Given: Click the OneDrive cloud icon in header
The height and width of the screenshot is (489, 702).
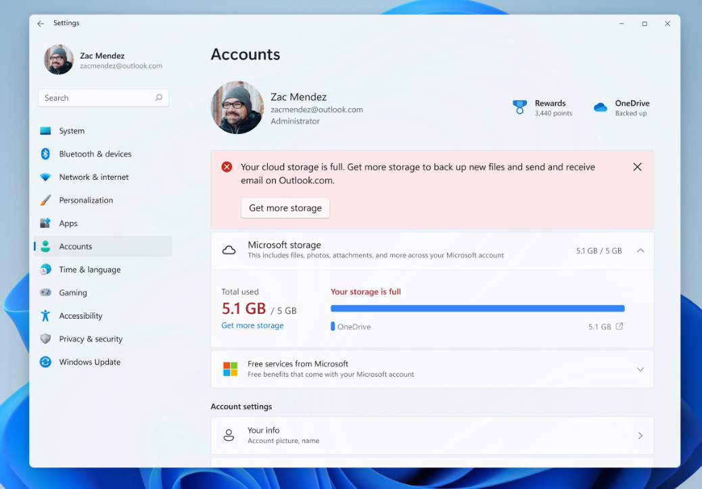Looking at the screenshot, I should (x=600, y=108).
